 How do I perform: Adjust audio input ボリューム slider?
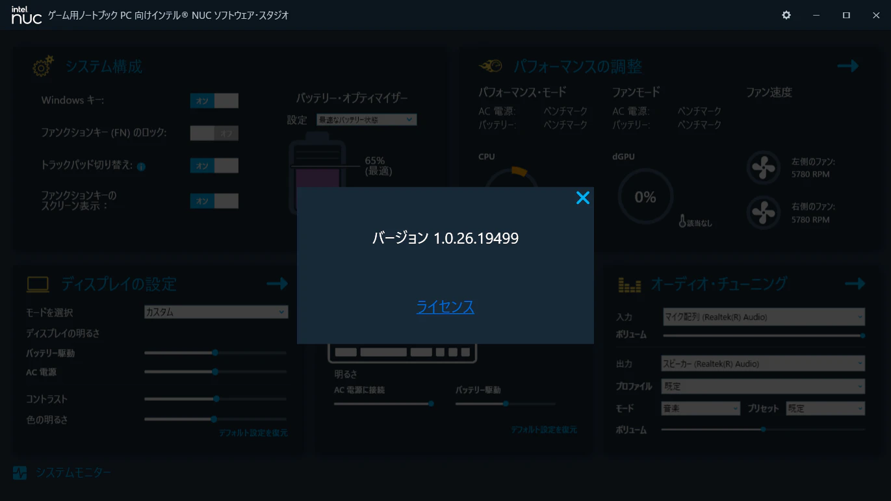[764, 335]
